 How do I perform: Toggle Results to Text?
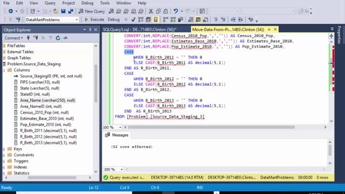[x=190, y=19]
